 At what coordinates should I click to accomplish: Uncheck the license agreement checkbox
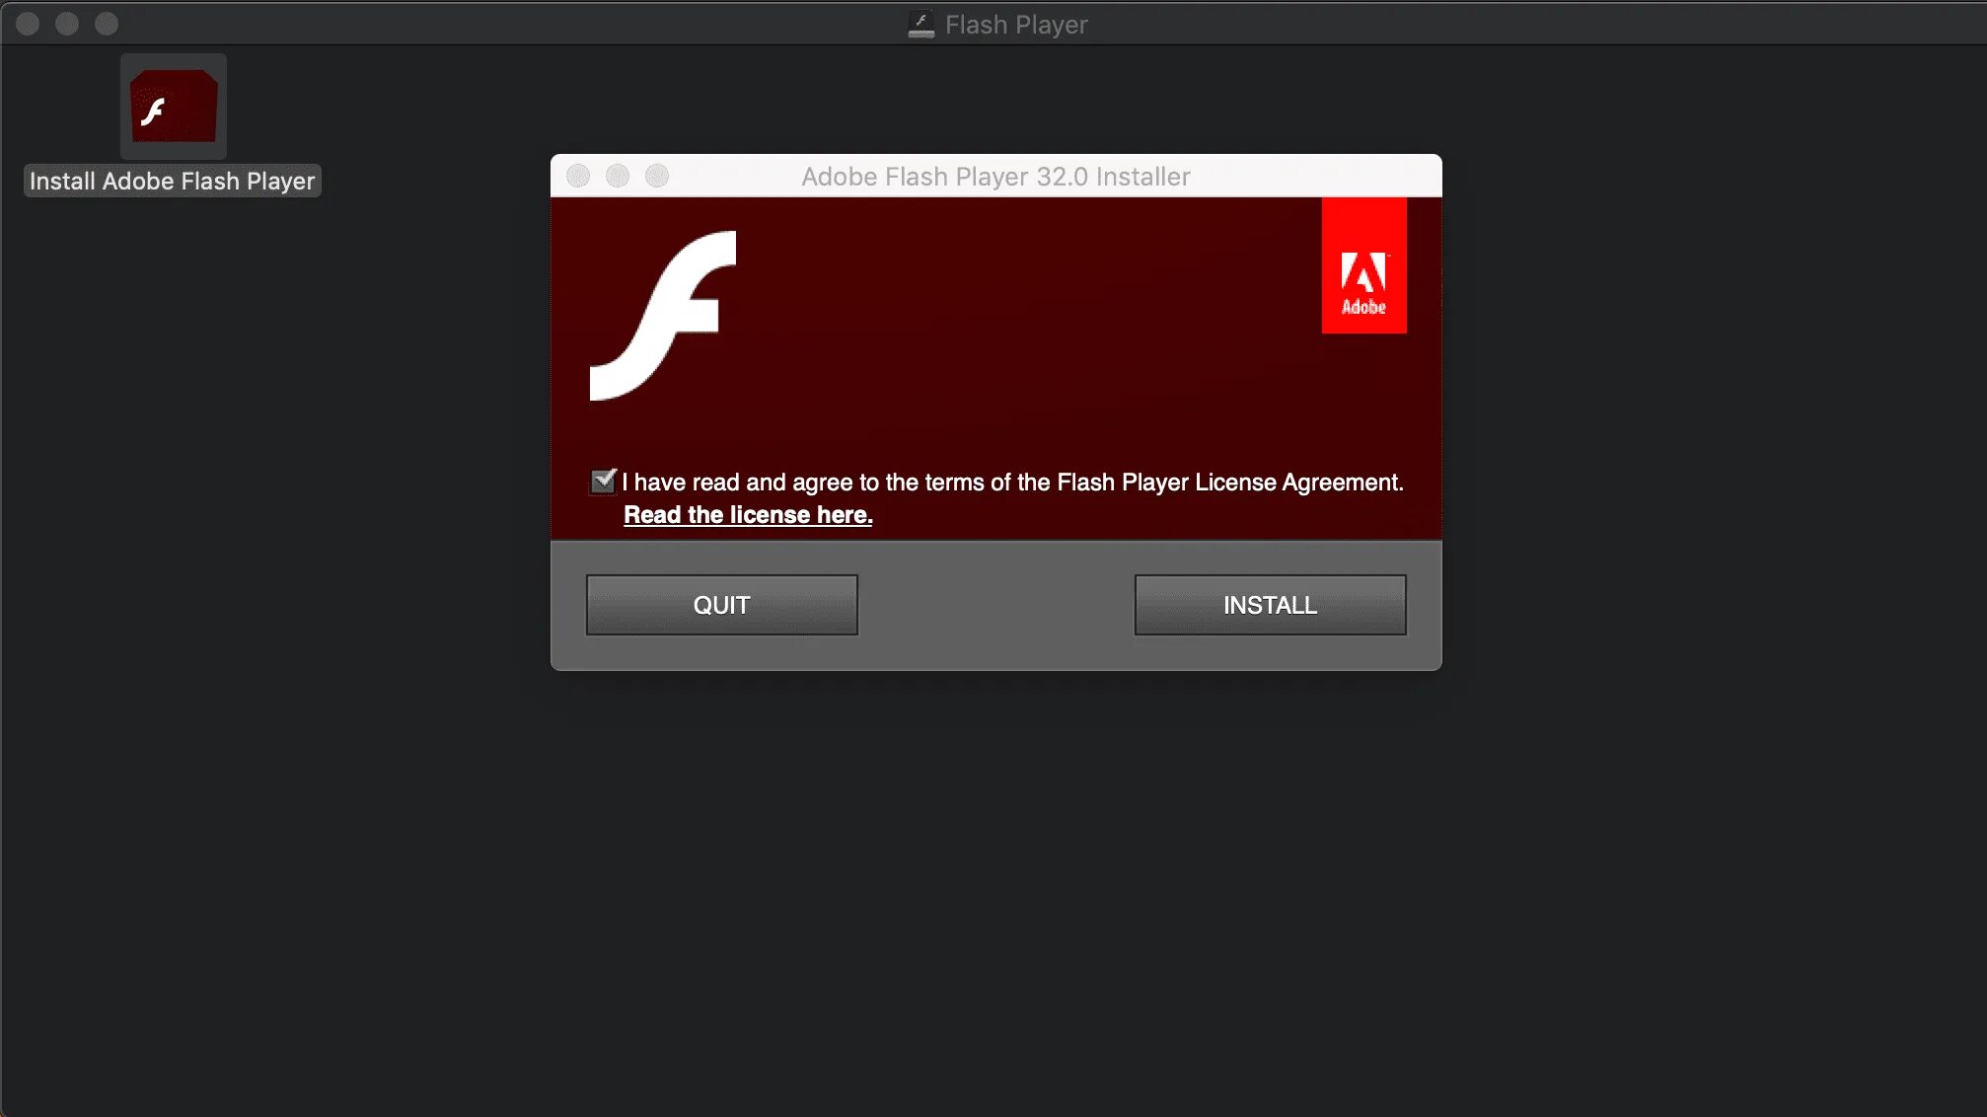(603, 482)
